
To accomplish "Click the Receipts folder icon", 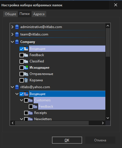I will tap(31, 113).
